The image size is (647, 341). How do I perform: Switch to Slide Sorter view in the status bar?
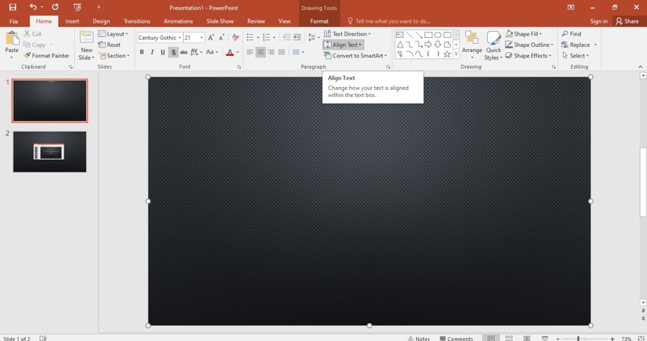(509, 338)
